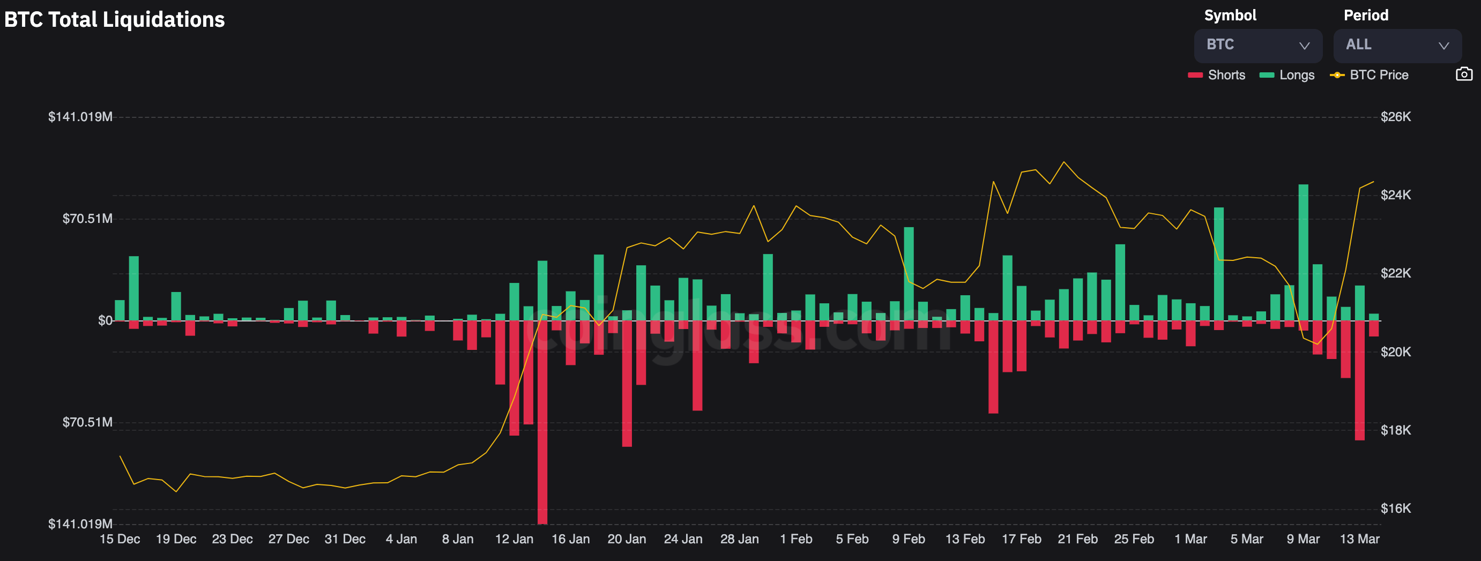This screenshot has width=1481, height=561.
Task: Click the 13 Mar date label on x-axis
Action: point(1359,539)
